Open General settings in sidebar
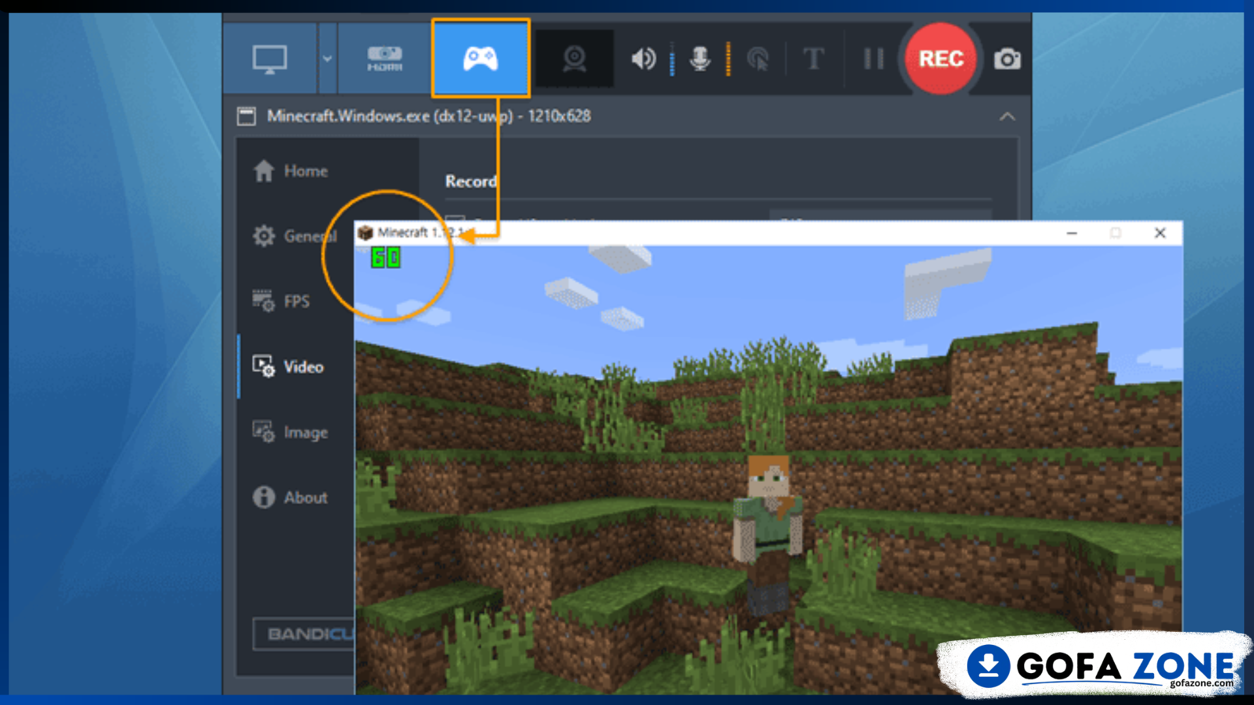The image size is (1254, 705). click(295, 236)
